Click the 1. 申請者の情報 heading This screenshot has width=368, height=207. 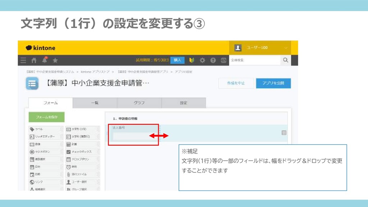[x=125, y=119]
